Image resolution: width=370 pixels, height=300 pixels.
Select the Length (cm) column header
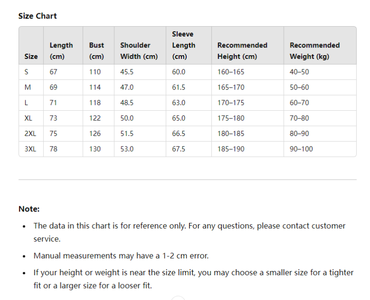61,50
